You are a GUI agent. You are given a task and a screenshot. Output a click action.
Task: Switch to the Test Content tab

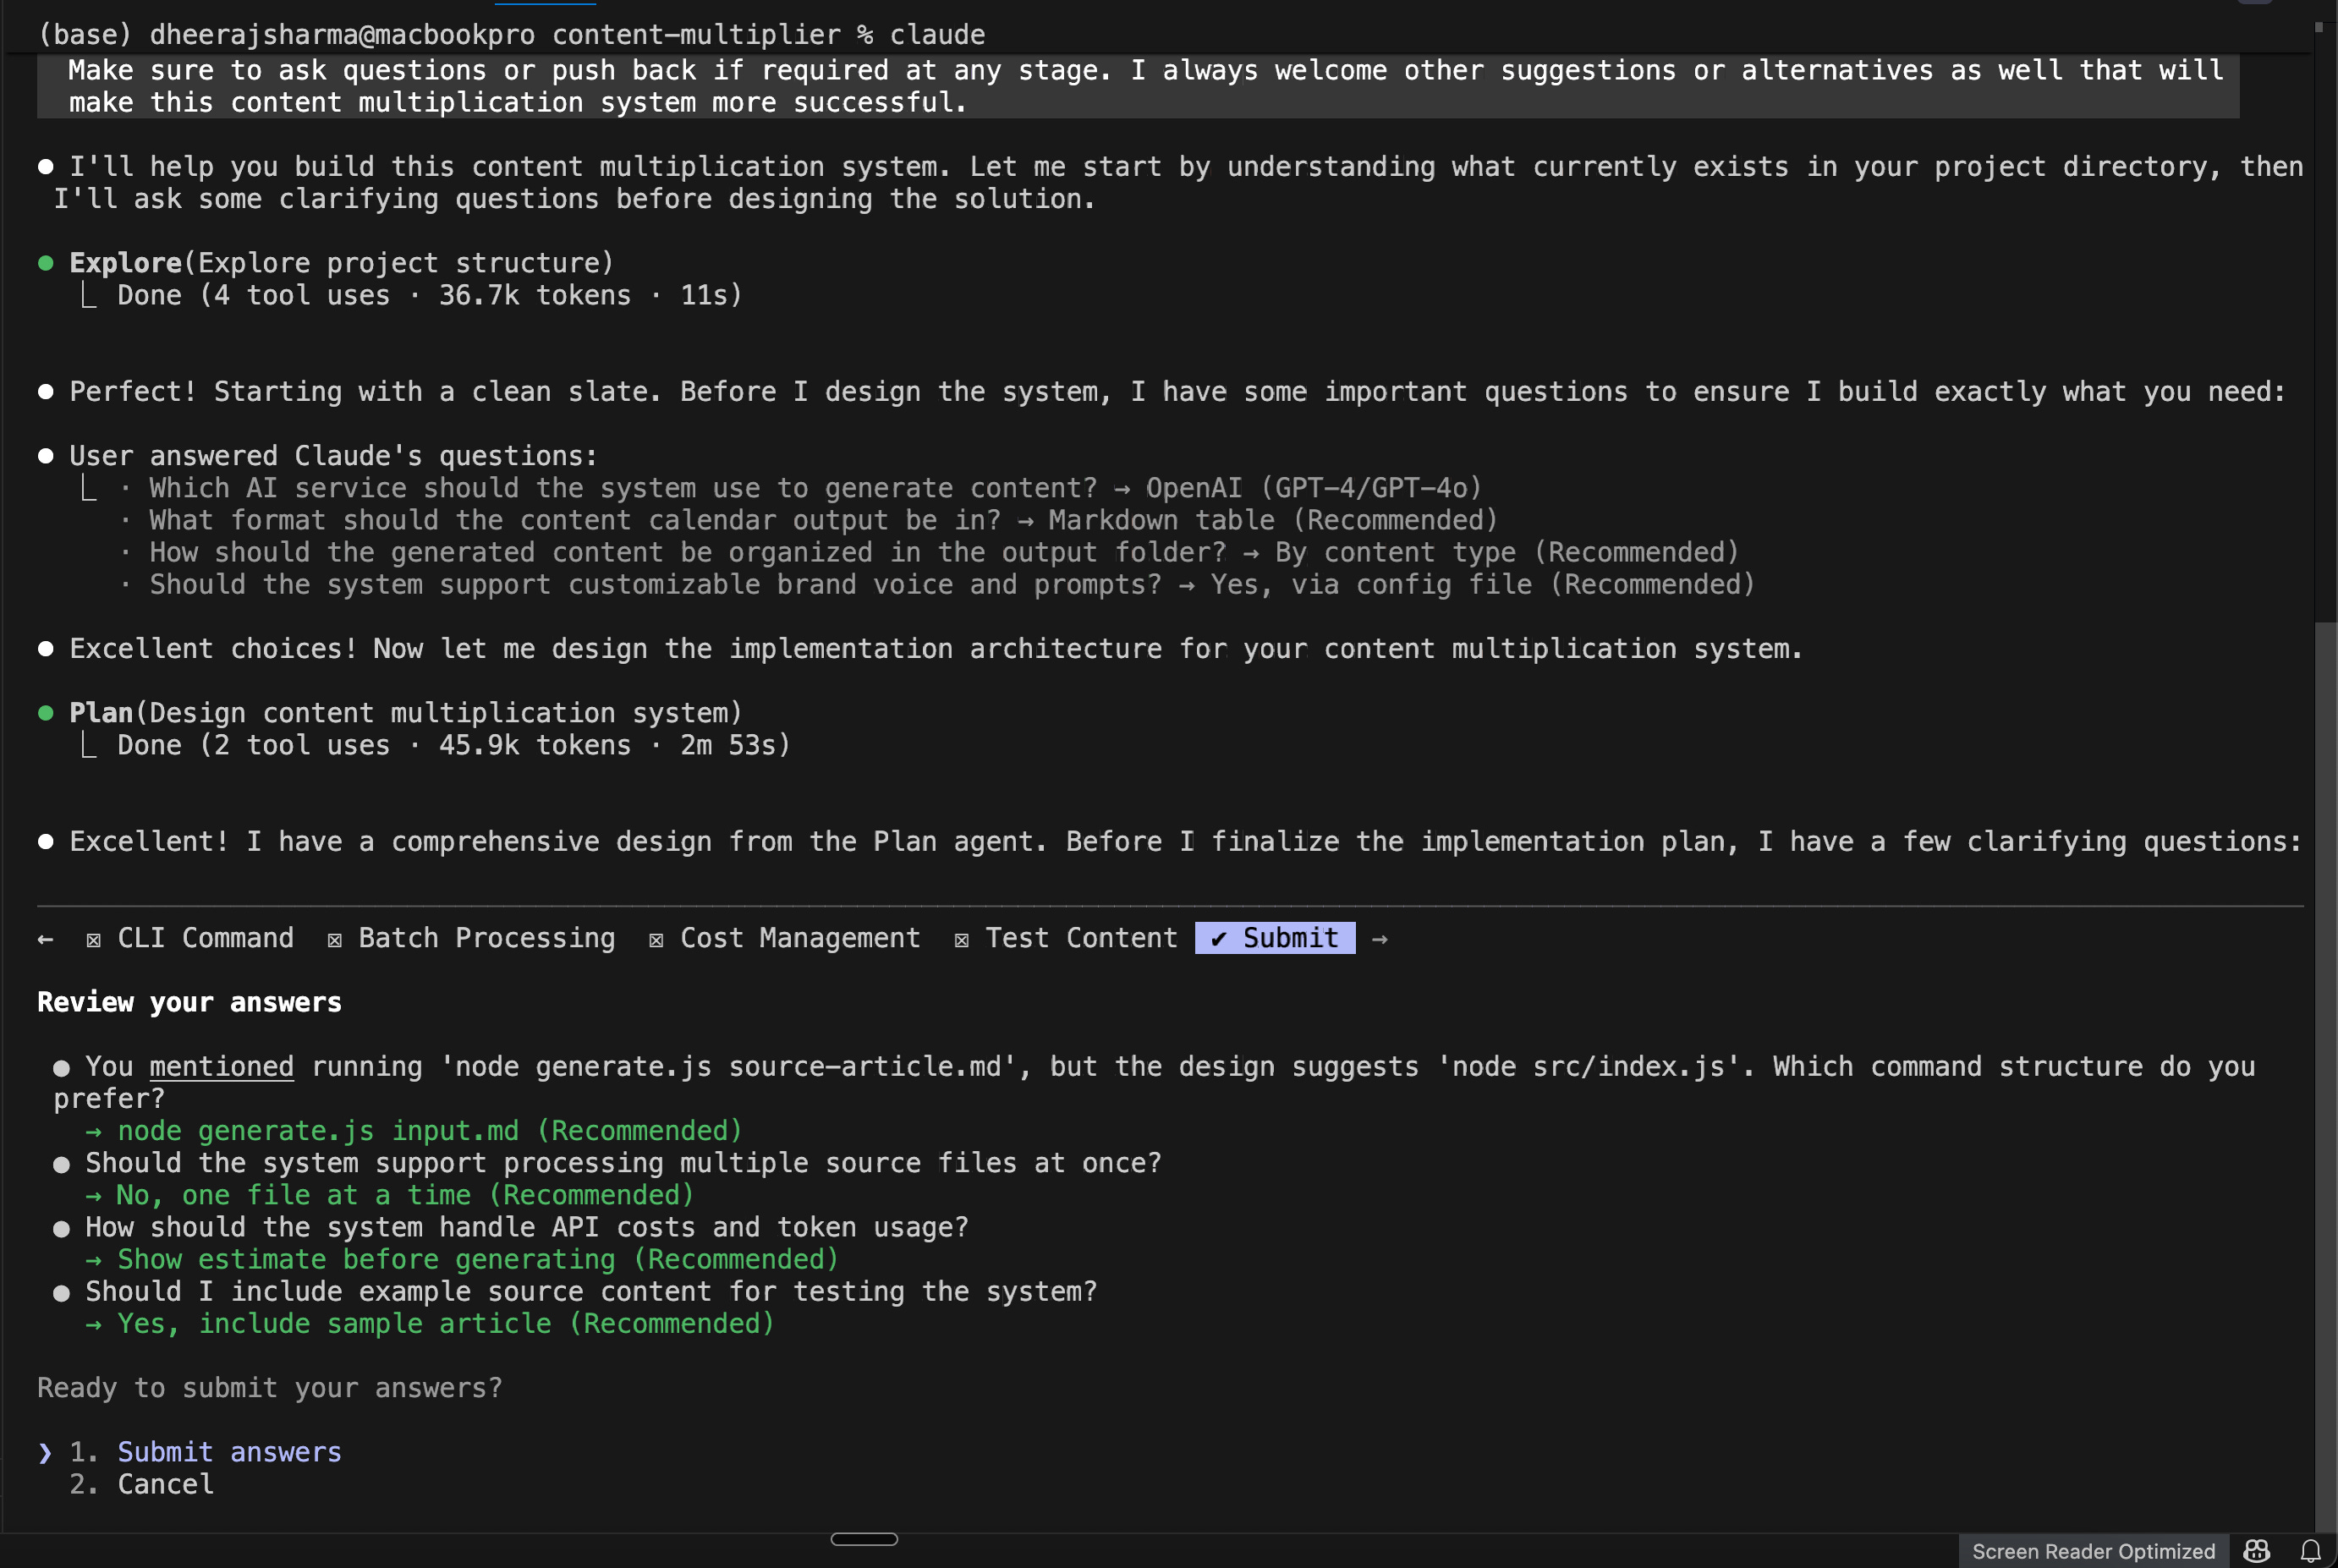pyautogui.click(x=1080, y=938)
